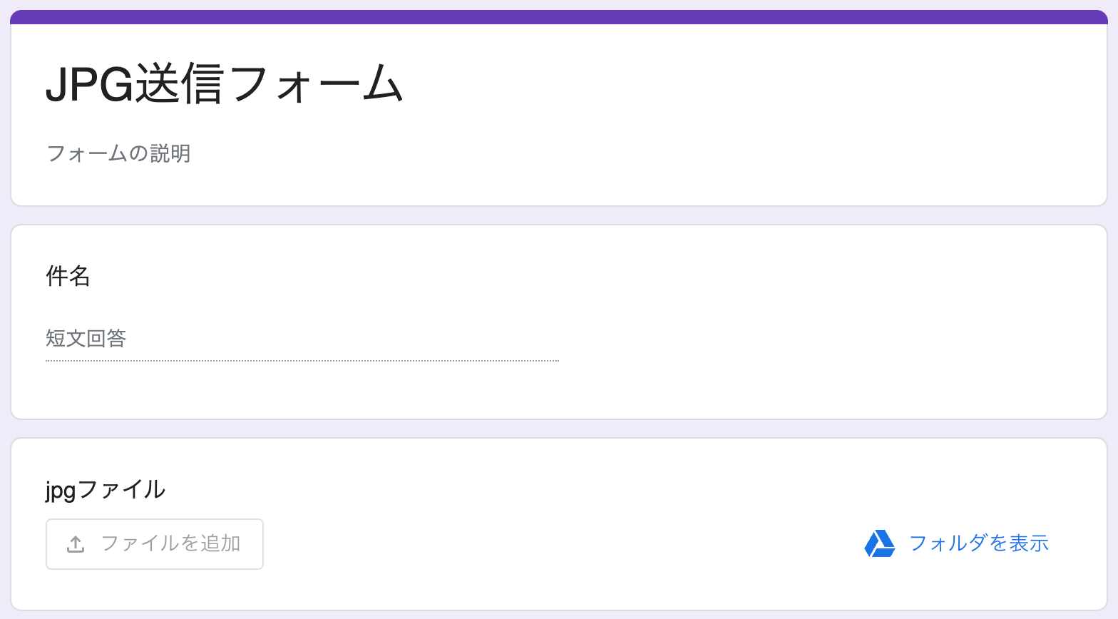Click blank space between ファイルを追加 and フォルダを表示

tap(563, 544)
